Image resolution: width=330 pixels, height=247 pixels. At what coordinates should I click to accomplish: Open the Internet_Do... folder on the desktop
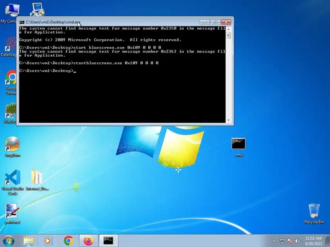pos(37,180)
